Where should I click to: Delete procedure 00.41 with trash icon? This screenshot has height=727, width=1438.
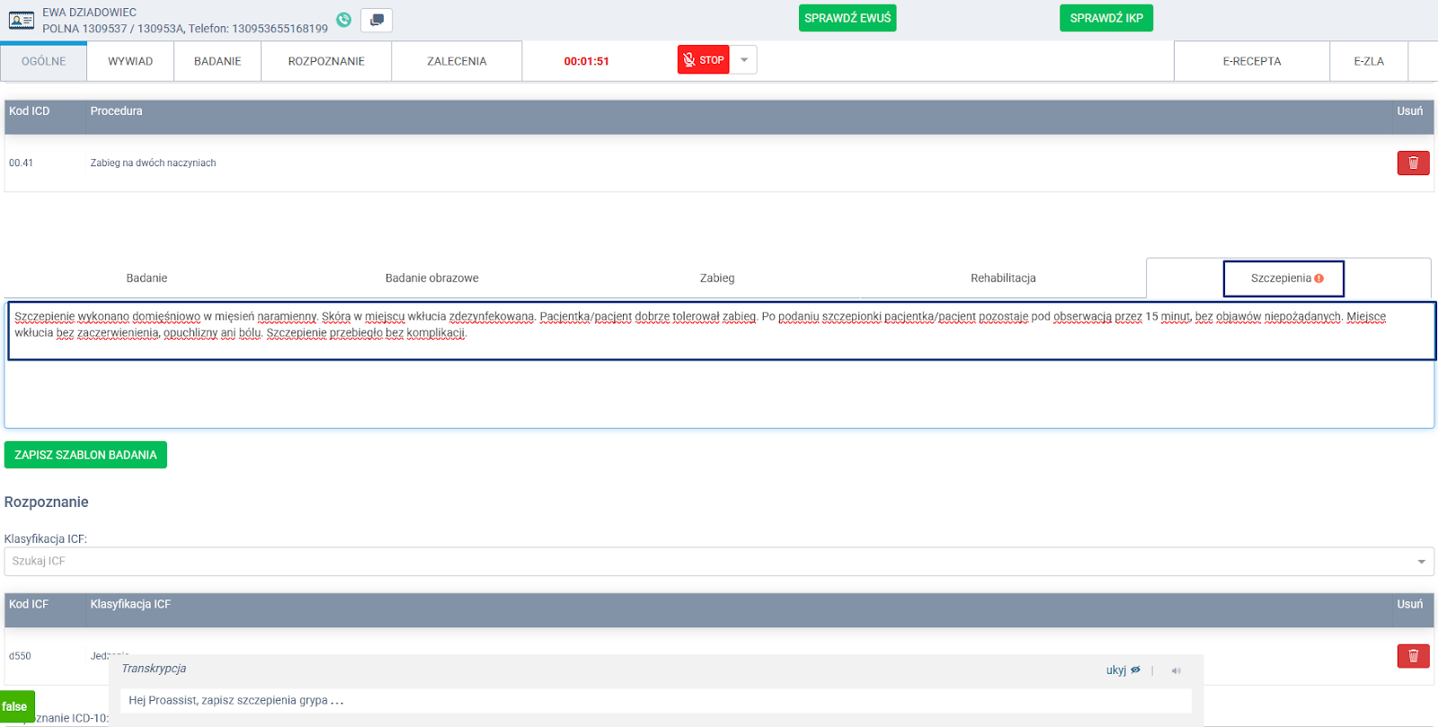[1413, 163]
